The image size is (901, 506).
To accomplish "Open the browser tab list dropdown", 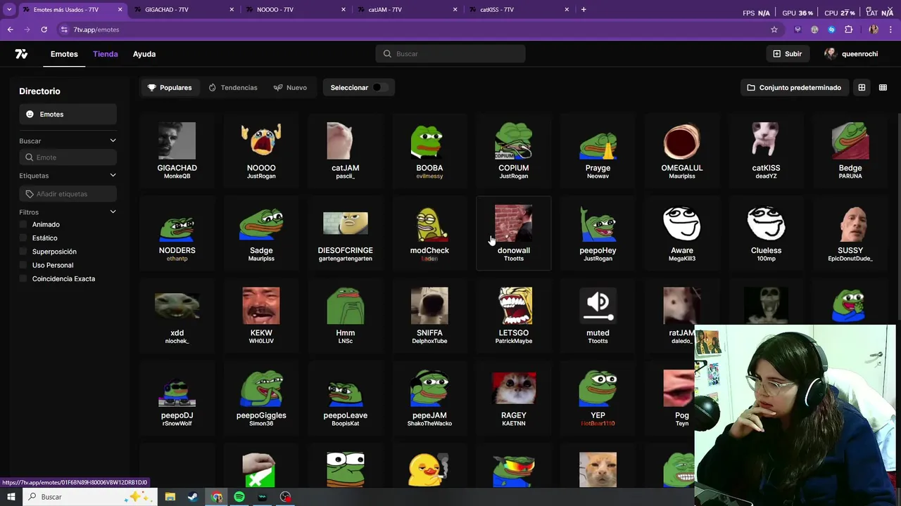I will 9,10.
